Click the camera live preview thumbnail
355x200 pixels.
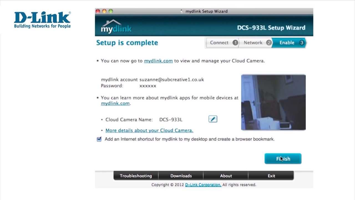coord(273,102)
